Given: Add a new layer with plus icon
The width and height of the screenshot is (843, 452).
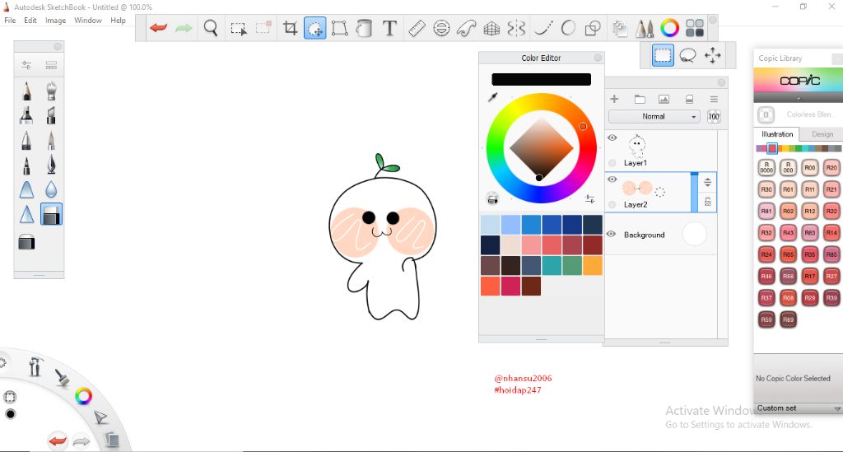Looking at the screenshot, I should tap(614, 99).
